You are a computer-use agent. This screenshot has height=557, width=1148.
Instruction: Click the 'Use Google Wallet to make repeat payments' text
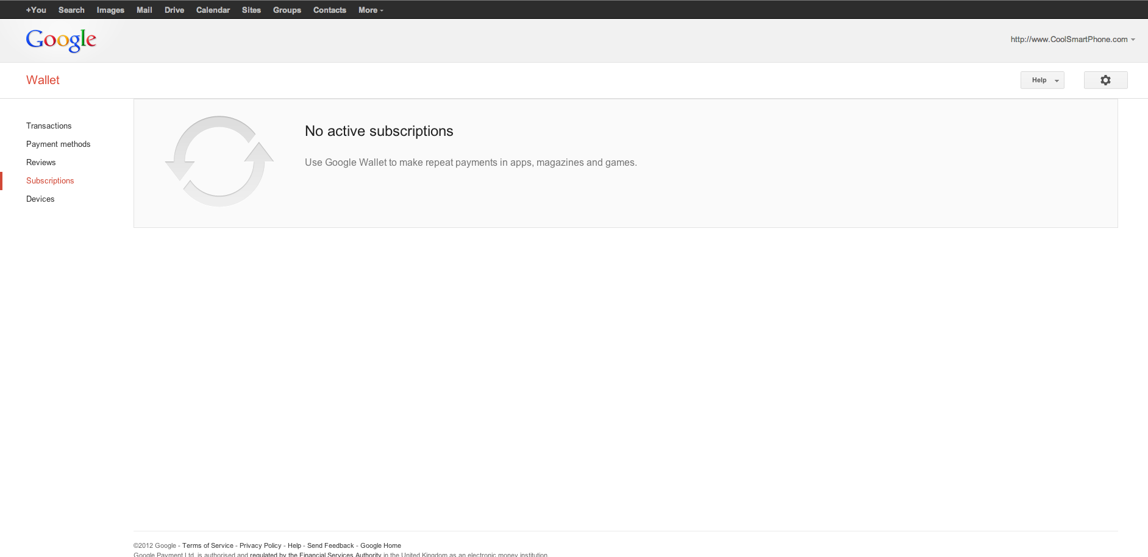(x=471, y=162)
